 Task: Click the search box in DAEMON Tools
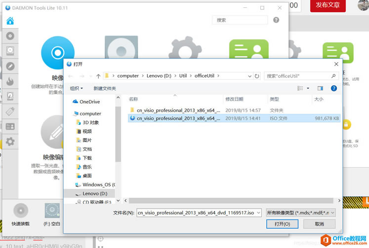click(240, 20)
